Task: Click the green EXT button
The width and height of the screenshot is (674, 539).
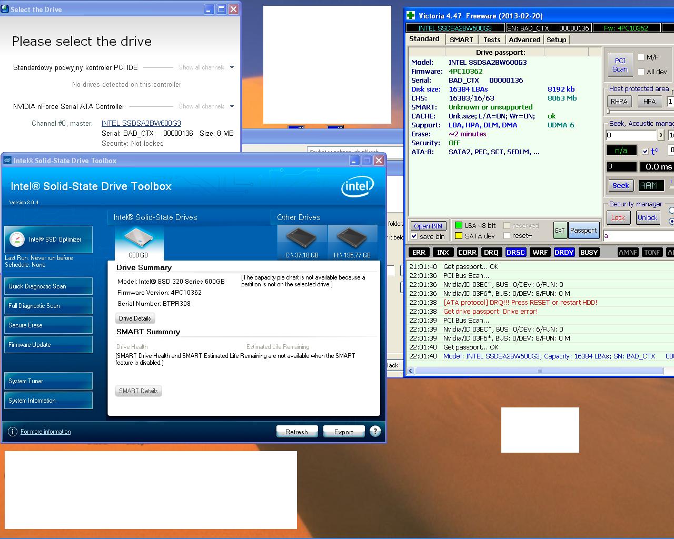Action: (x=560, y=230)
